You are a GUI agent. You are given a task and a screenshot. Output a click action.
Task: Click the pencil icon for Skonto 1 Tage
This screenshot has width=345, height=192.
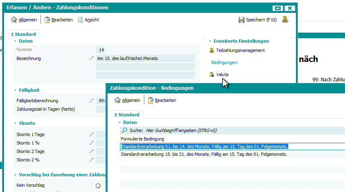click(91, 134)
